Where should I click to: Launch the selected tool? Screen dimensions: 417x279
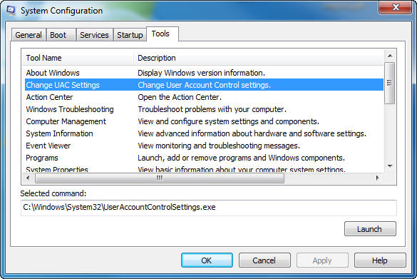pyautogui.click(x=370, y=229)
